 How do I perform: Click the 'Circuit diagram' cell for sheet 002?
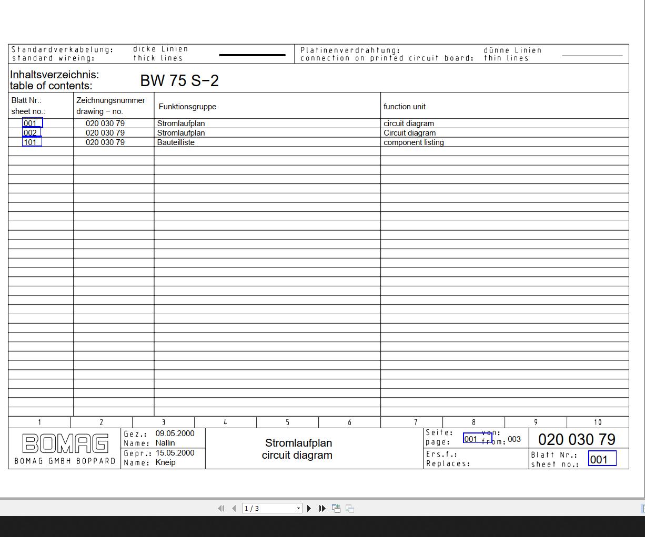tap(409, 133)
